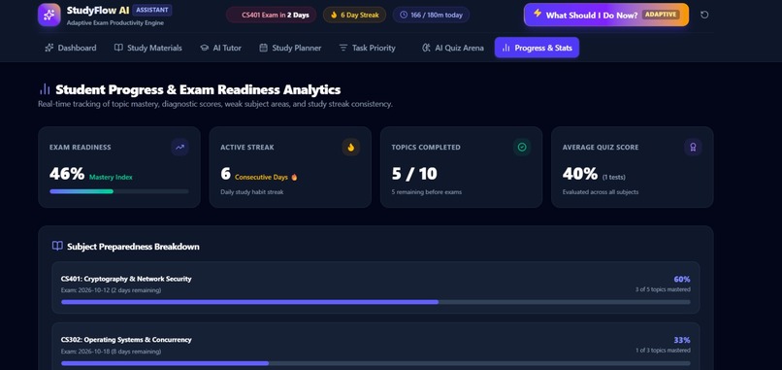Image resolution: width=782 pixels, height=370 pixels.
Task: Click the 5 / 10 topics completed value
Action: (414, 174)
